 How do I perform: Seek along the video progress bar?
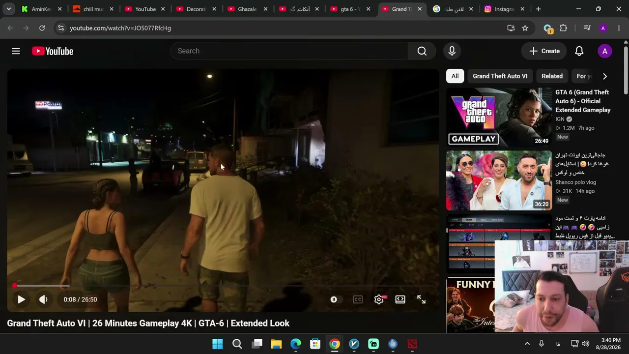(x=223, y=286)
